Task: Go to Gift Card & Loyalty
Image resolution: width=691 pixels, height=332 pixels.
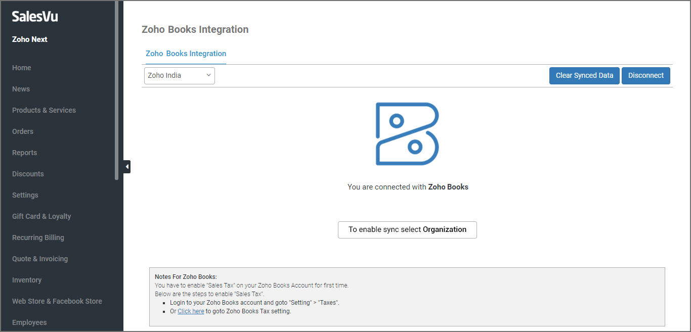Action: click(x=41, y=216)
